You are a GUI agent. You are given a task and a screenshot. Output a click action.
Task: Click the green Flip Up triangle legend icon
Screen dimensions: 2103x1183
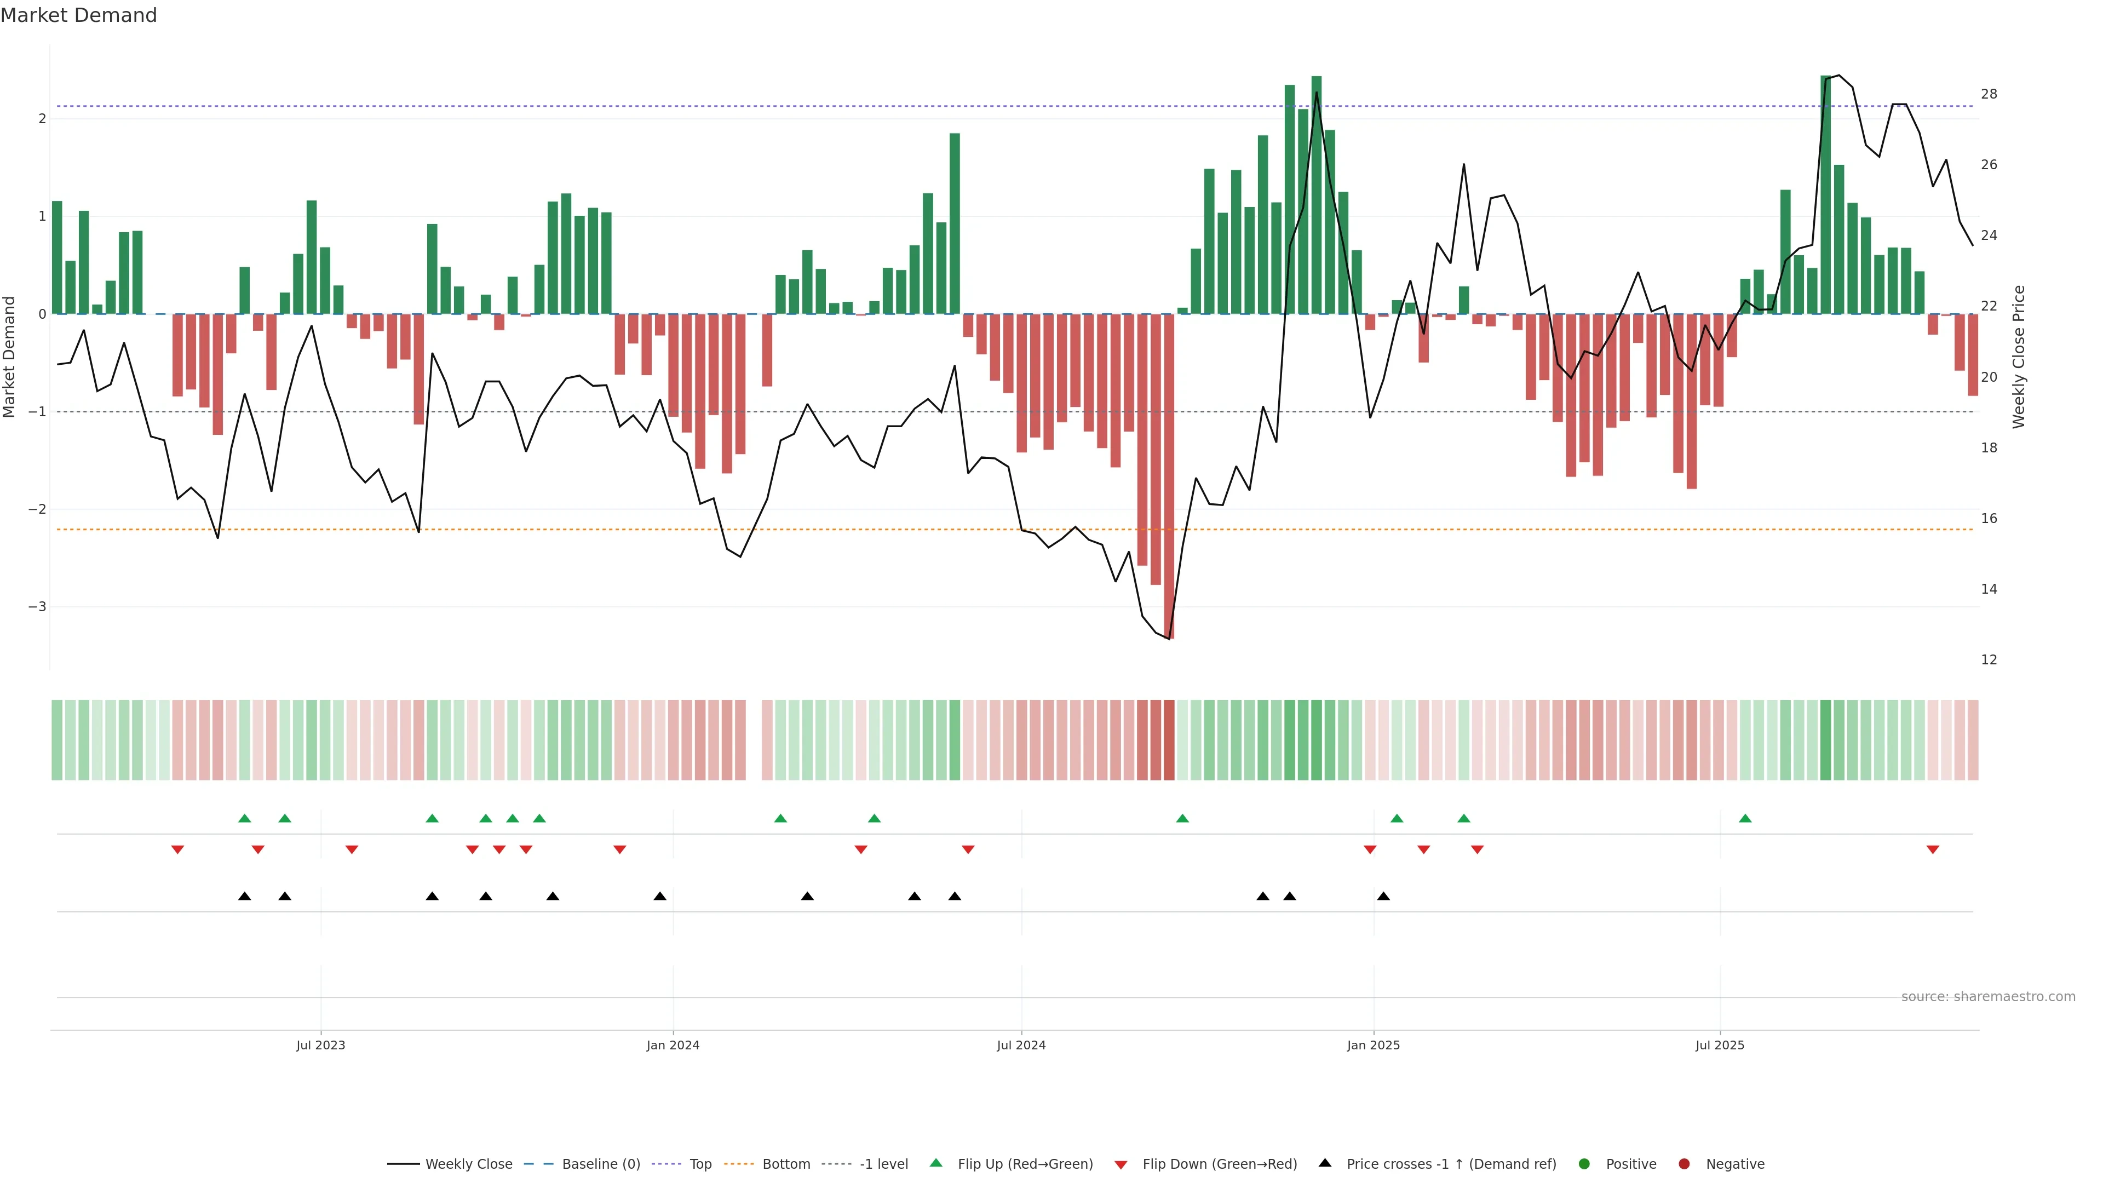coord(935,1163)
